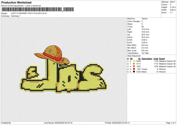Click the Stops value '5'
Image resolution: width=177 pixels, height=125 pixels.
[x=142, y=24]
